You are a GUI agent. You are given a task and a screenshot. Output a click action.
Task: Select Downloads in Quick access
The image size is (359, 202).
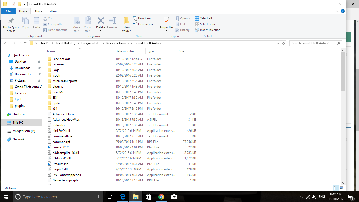(x=22, y=68)
